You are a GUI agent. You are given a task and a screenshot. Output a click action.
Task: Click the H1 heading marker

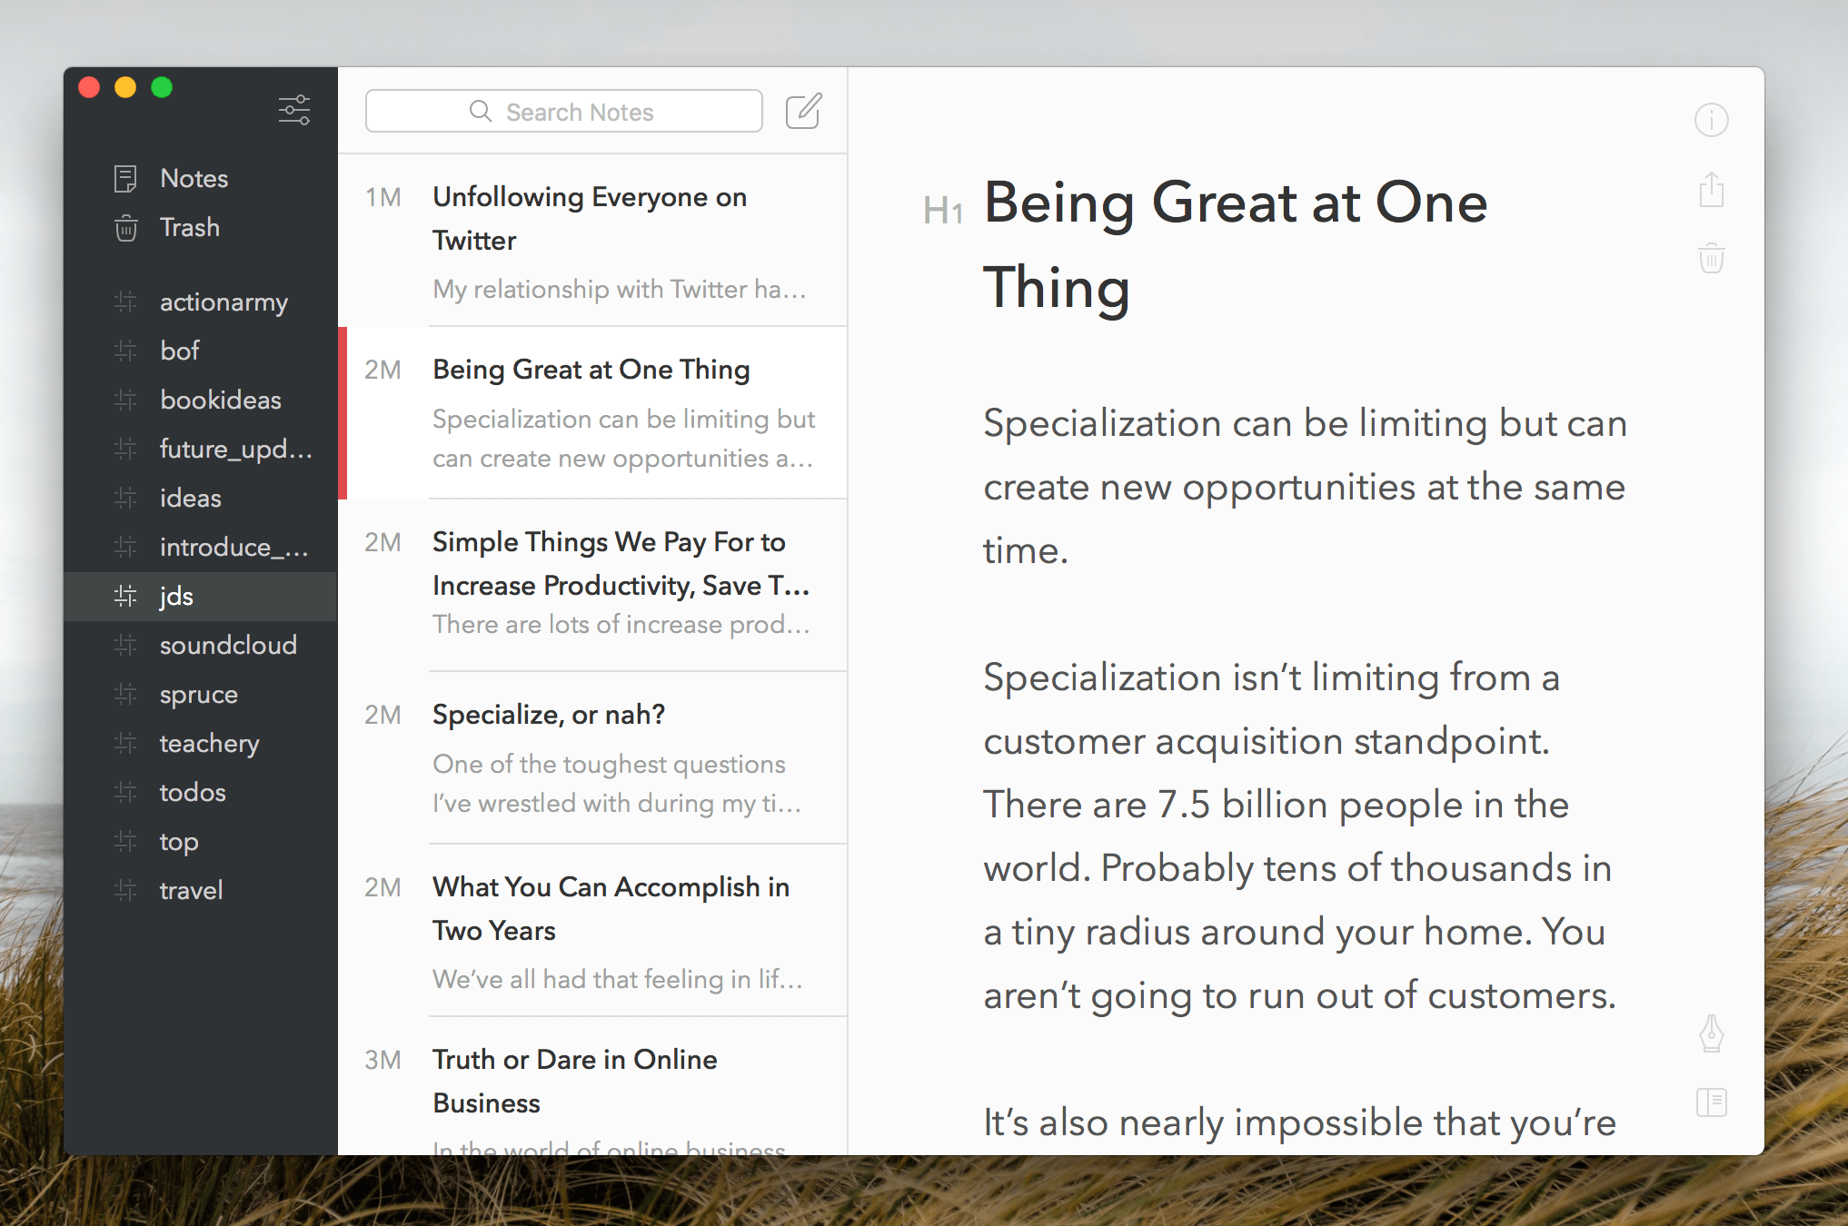pos(942,211)
